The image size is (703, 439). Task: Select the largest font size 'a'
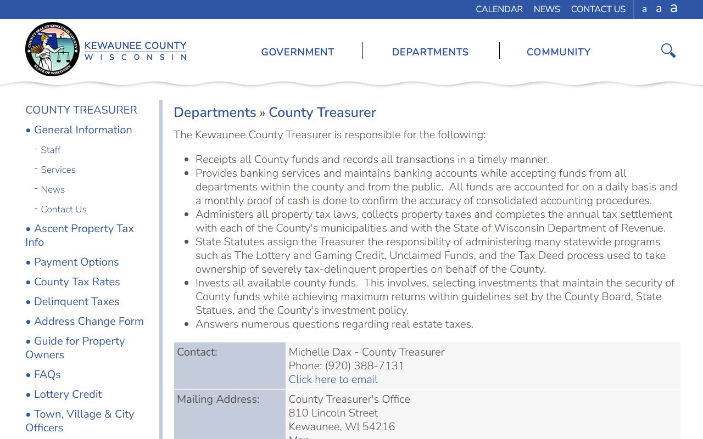pos(673,8)
